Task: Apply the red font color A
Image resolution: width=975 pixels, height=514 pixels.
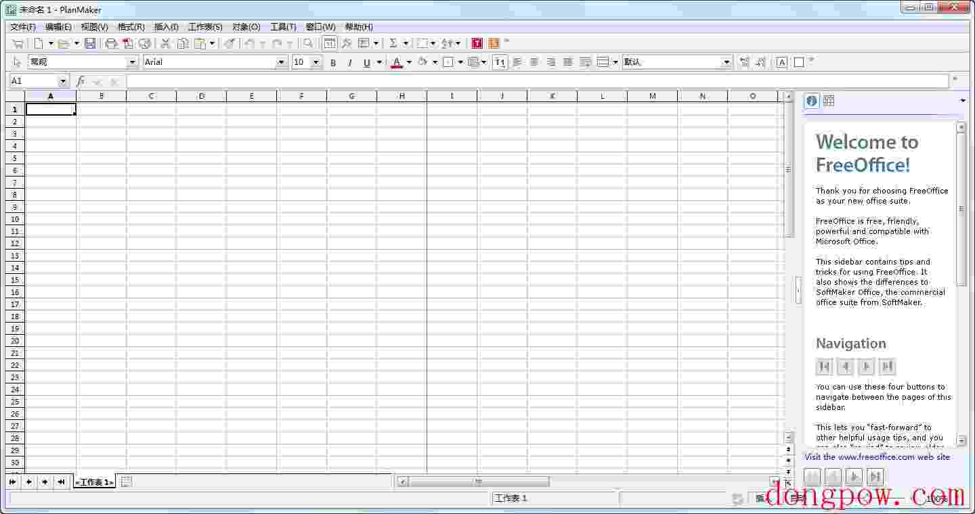Action: click(397, 62)
